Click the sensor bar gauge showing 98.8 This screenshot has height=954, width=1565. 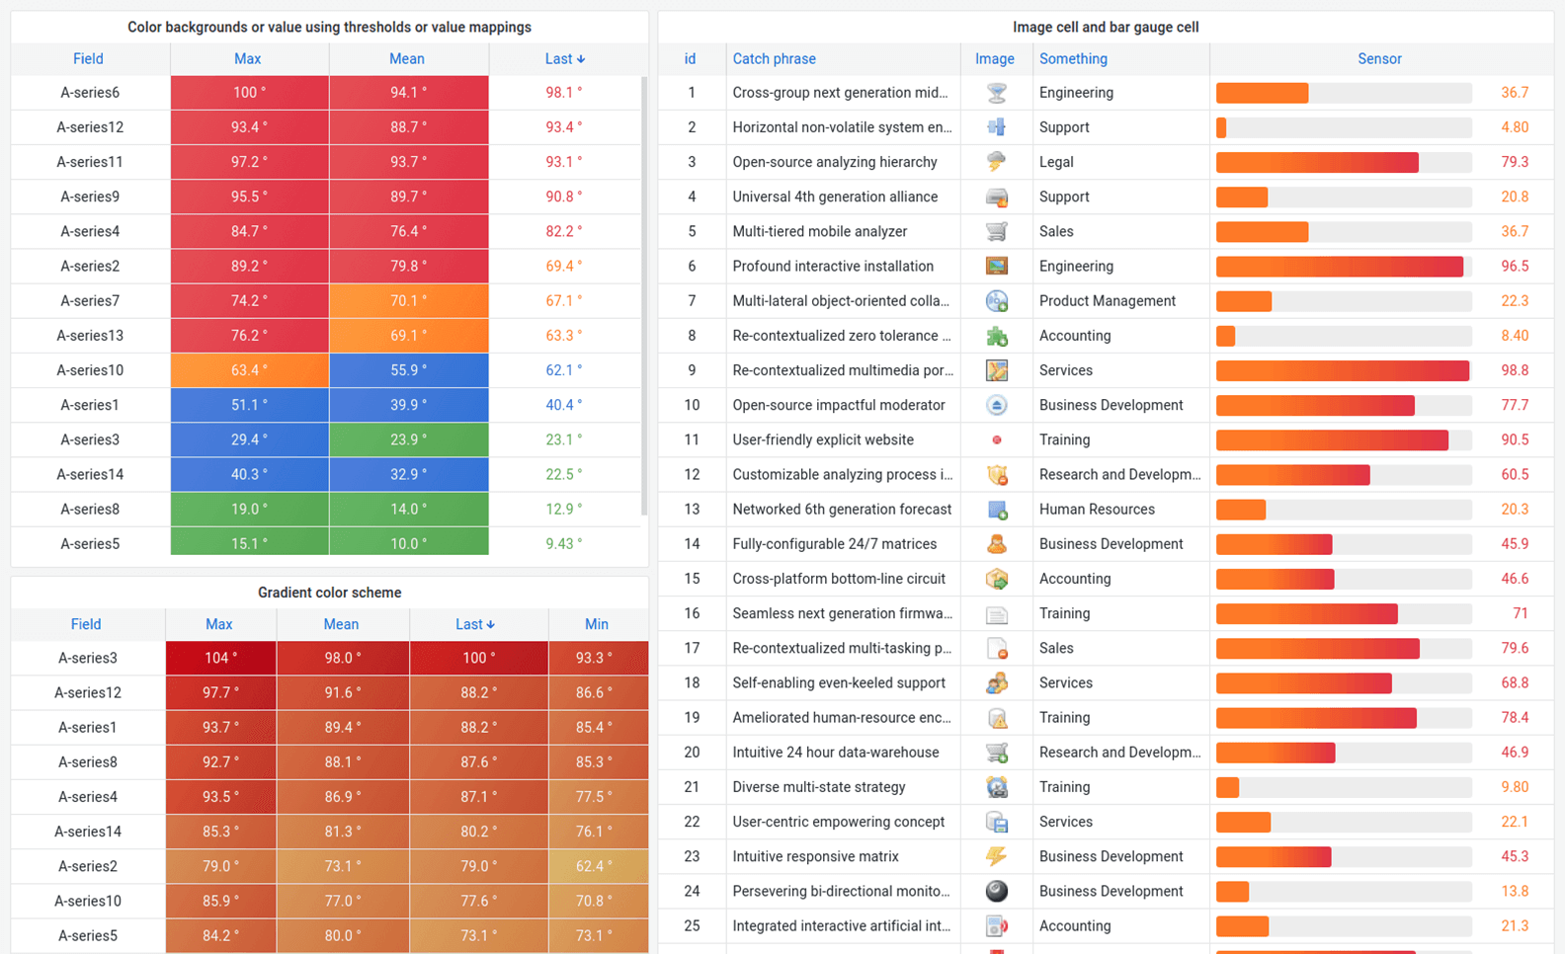tap(1343, 370)
